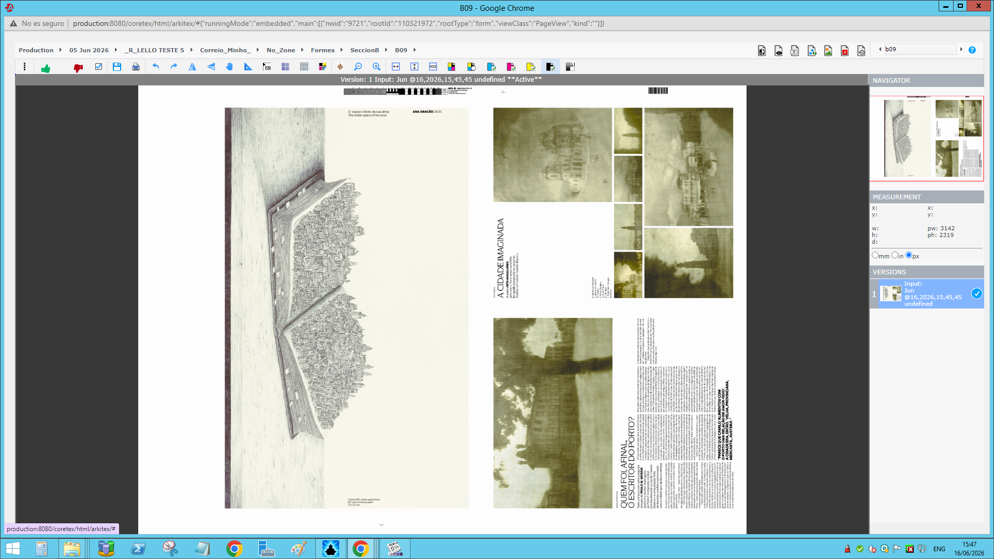Toggle the black separation
The image size is (994, 559).
550,67
